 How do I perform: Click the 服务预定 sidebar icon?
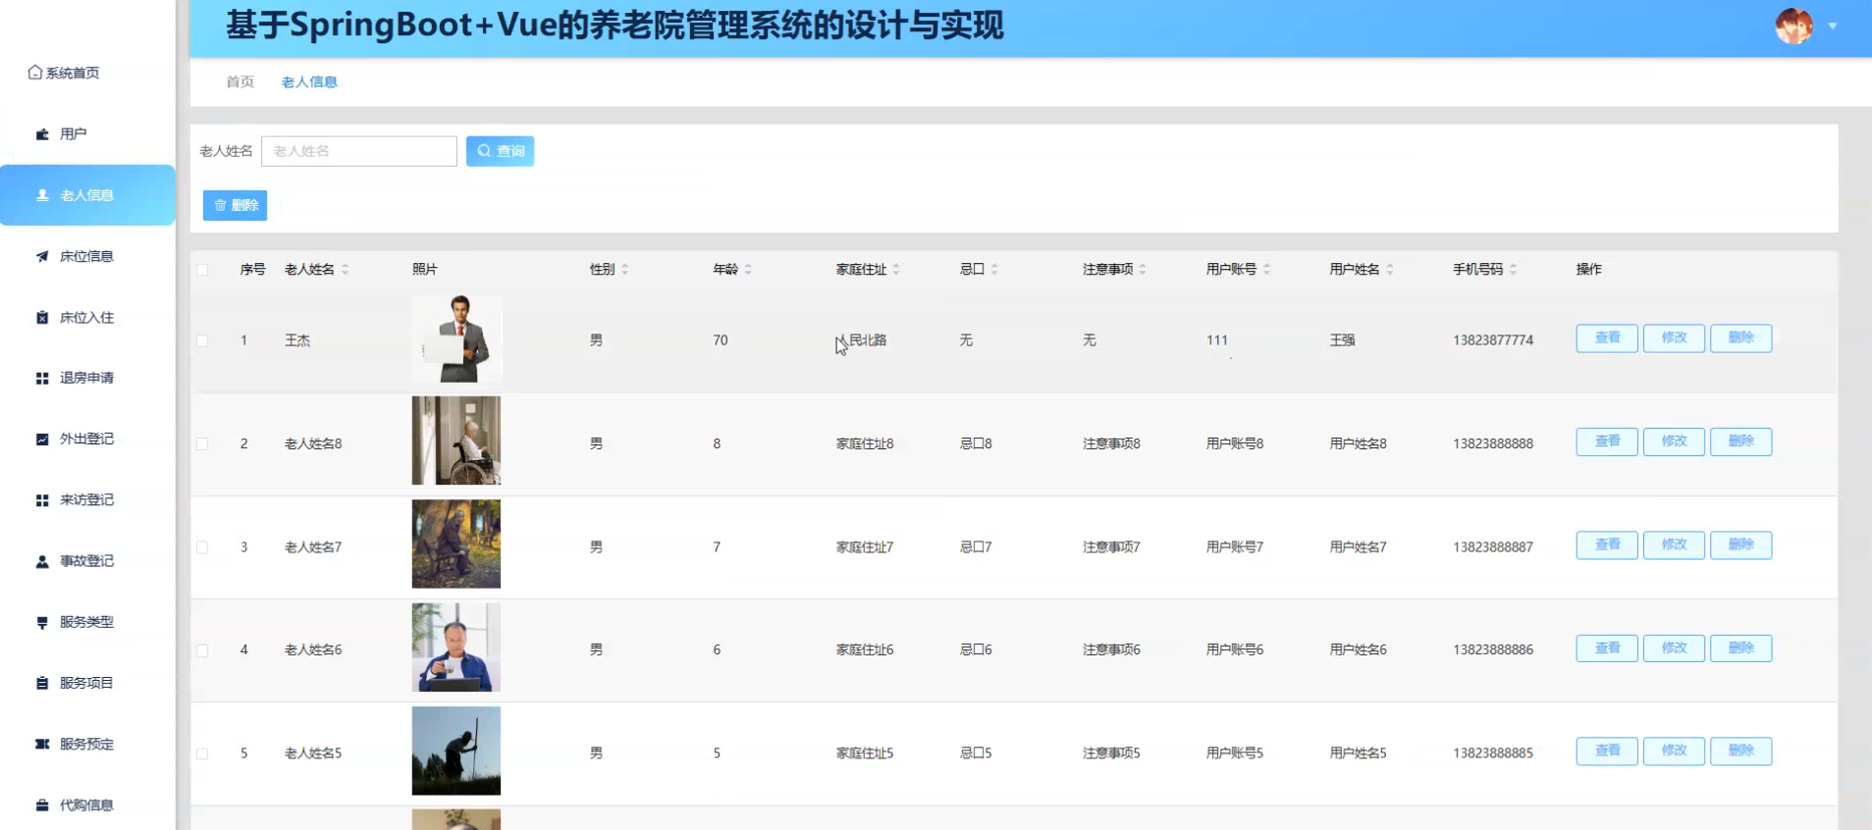42,744
